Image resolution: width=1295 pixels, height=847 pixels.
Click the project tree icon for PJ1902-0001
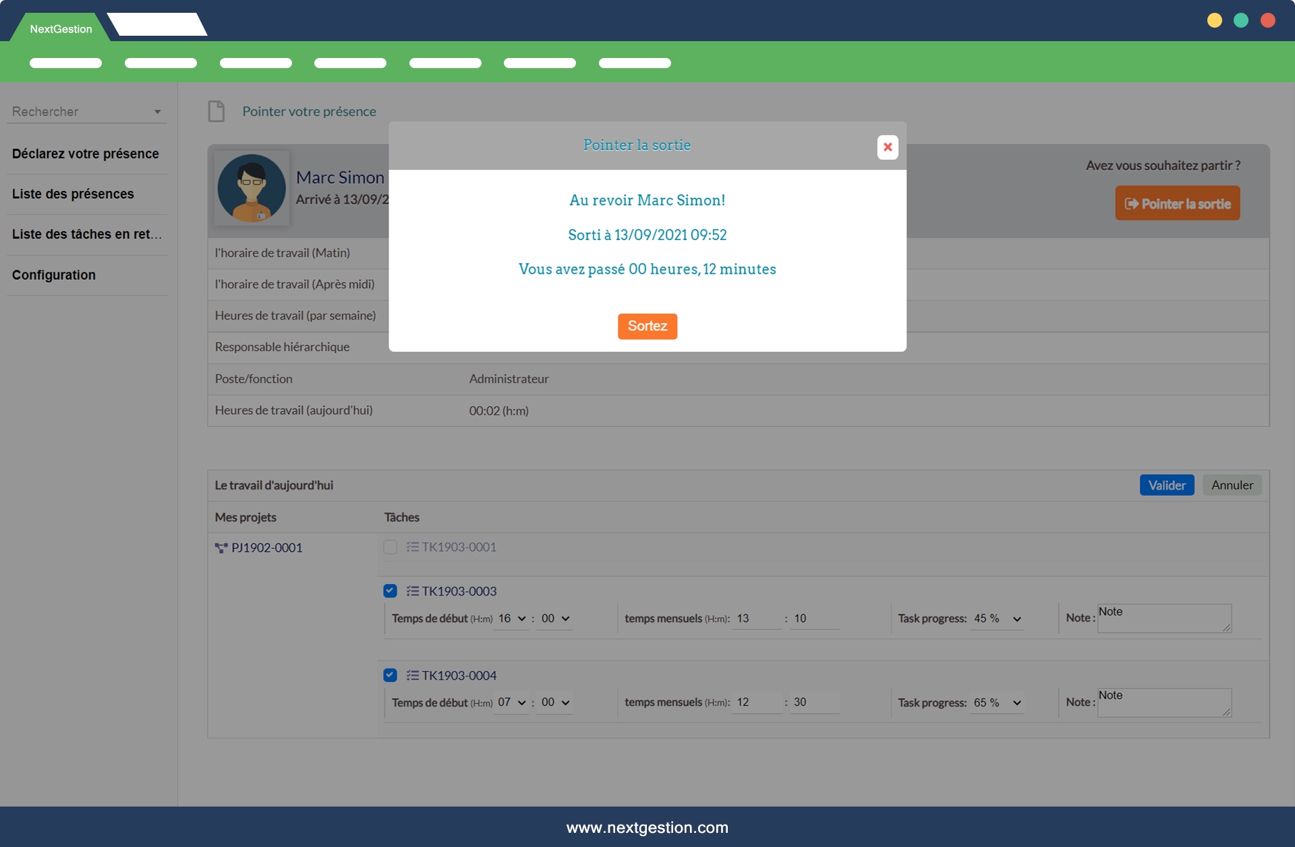(221, 548)
